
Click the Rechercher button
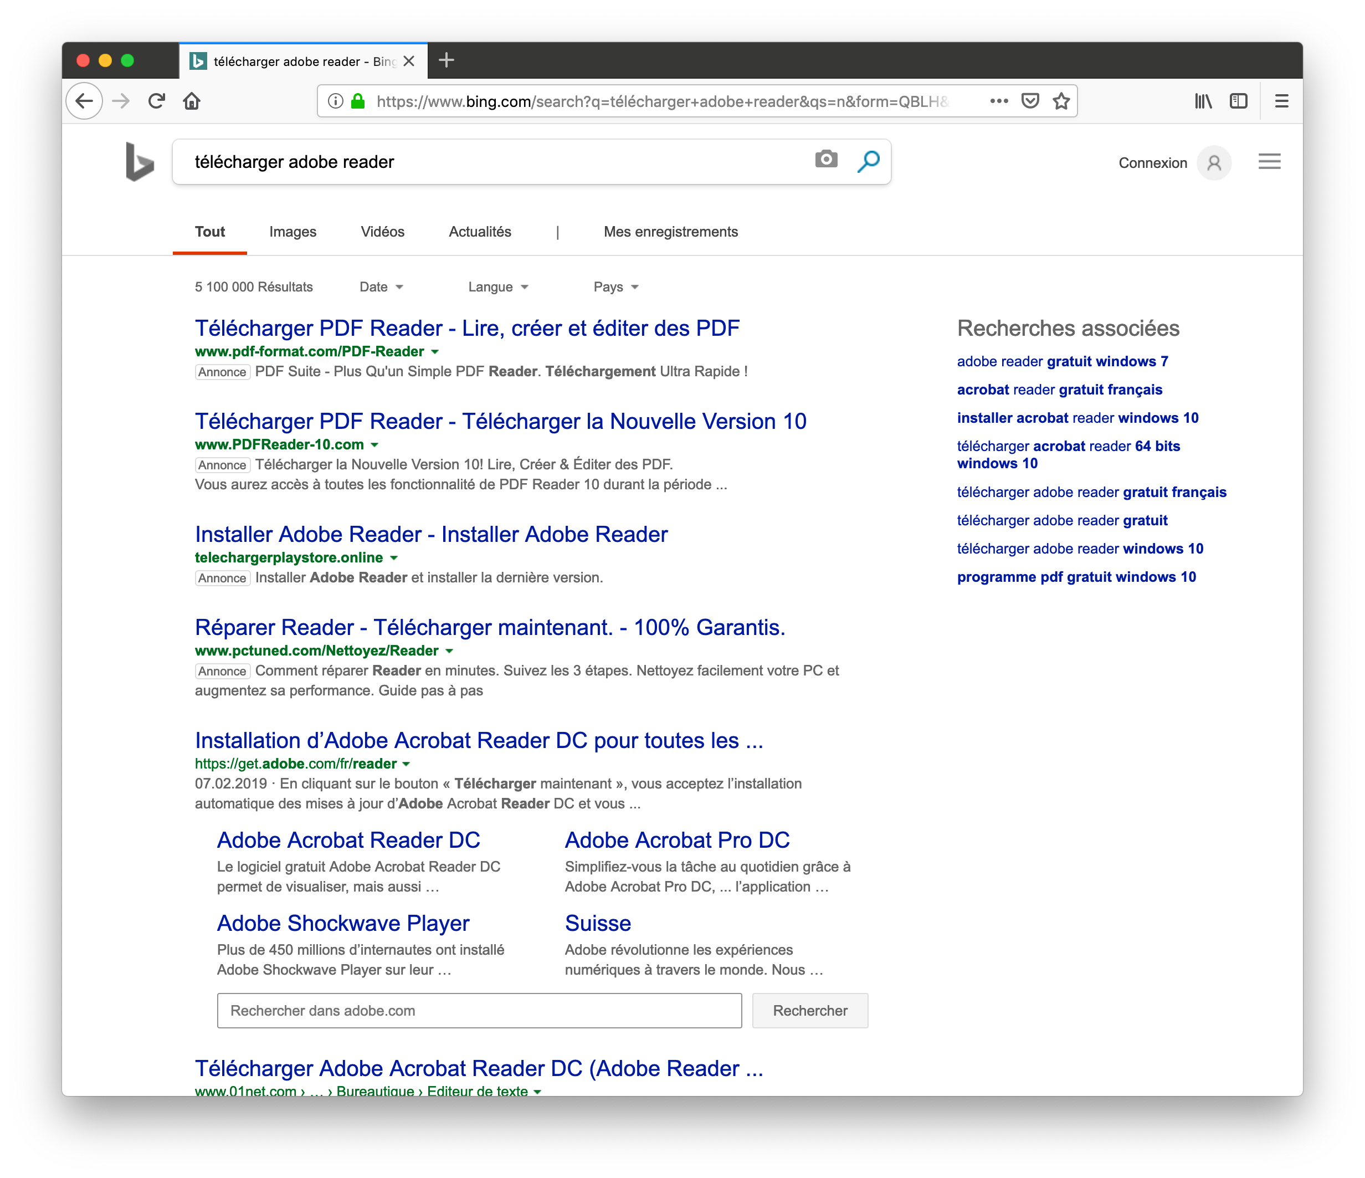point(810,1011)
